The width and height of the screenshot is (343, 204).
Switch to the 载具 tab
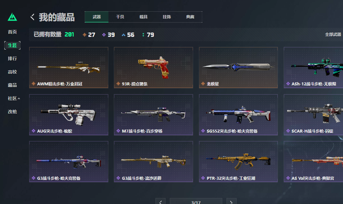click(x=143, y=17)
